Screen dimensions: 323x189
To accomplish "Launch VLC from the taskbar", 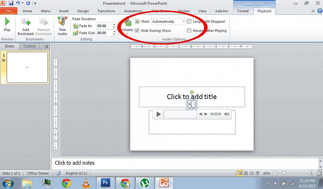I will 86,183.
